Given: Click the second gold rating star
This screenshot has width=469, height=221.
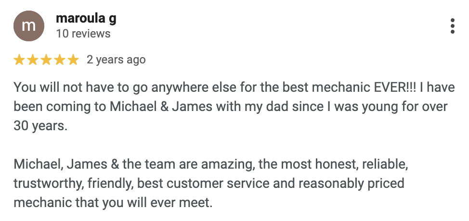Looking at the screenshot, I should tap(33, 60).
